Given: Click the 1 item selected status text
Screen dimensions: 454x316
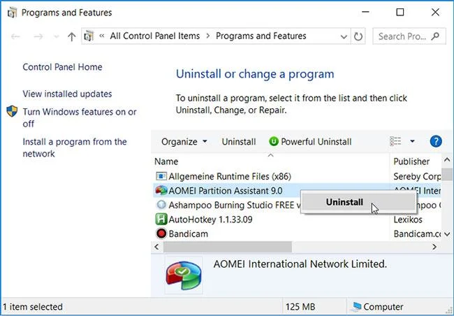Looking at the screenshot, I should pyautogui.click(x=33, y=307).
